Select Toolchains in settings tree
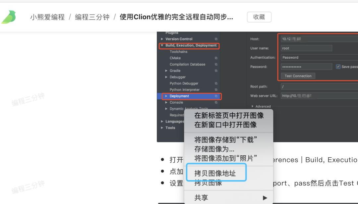The width and height of the screenshot is (358, 204). click(179, 52)
